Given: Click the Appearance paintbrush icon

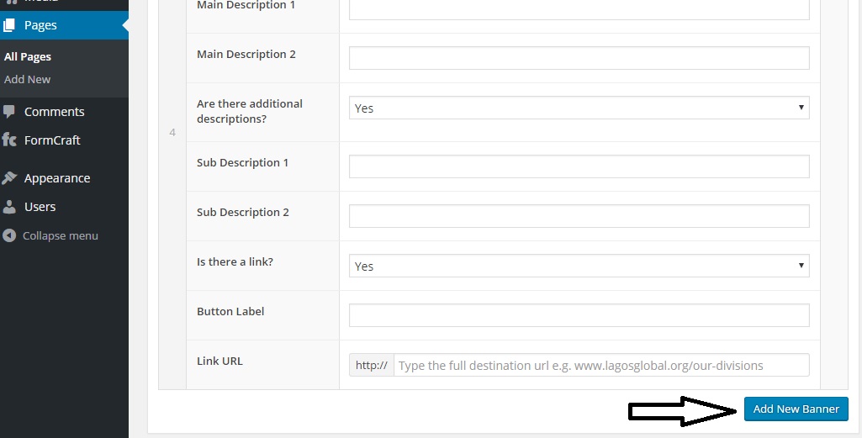Looking at the screenshot, I should [9, 178].
